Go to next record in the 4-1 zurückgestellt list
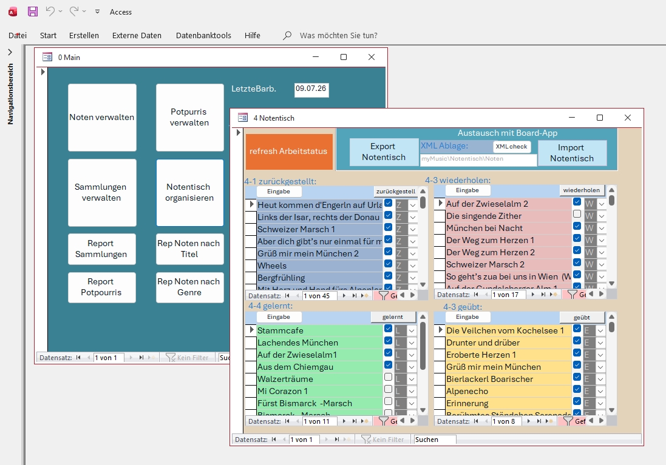The height and width of the screenshot is (465, 666). (344, 296)
